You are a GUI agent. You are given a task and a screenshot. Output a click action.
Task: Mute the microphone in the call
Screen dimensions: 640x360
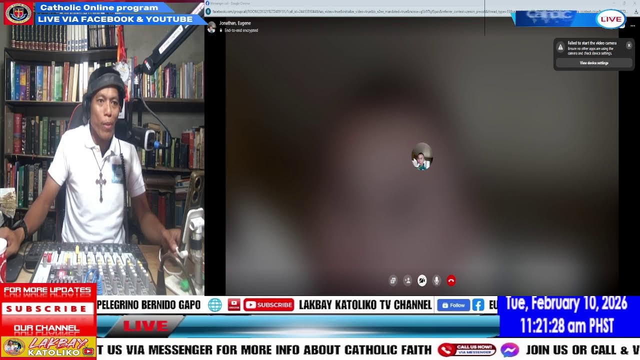(436, 281)
